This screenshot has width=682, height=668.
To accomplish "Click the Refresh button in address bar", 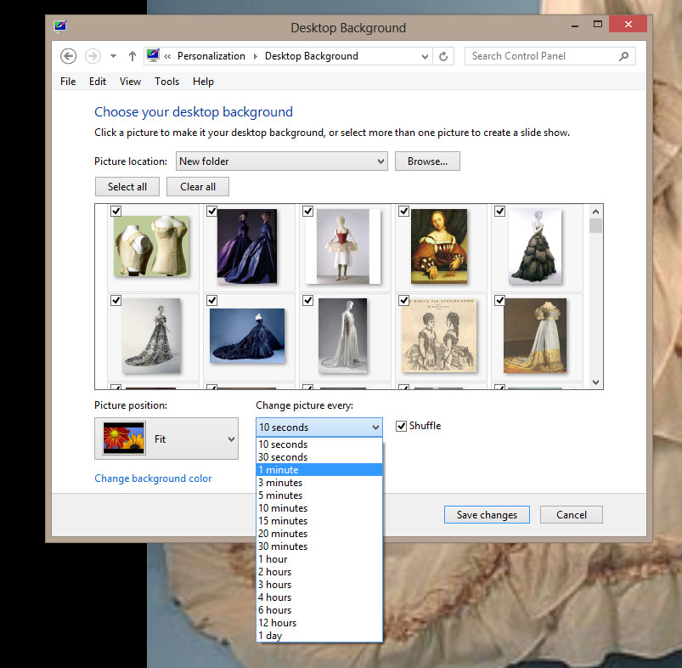I will pyautogui.click(x=443, y=56).
